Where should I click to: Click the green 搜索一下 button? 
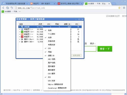point(105,49)
